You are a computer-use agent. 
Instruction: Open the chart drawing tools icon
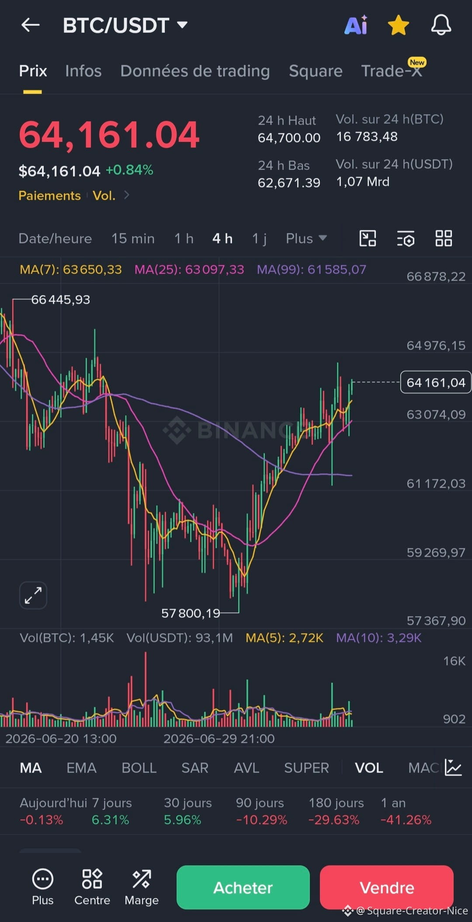coord(368,239)
